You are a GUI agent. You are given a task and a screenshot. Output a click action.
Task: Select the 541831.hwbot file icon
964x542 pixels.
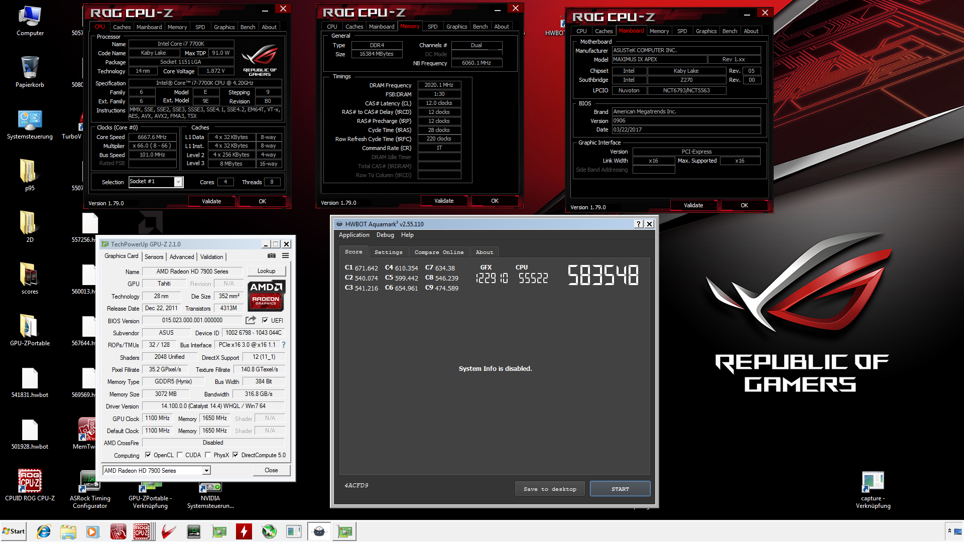click(x=30, y=382)
